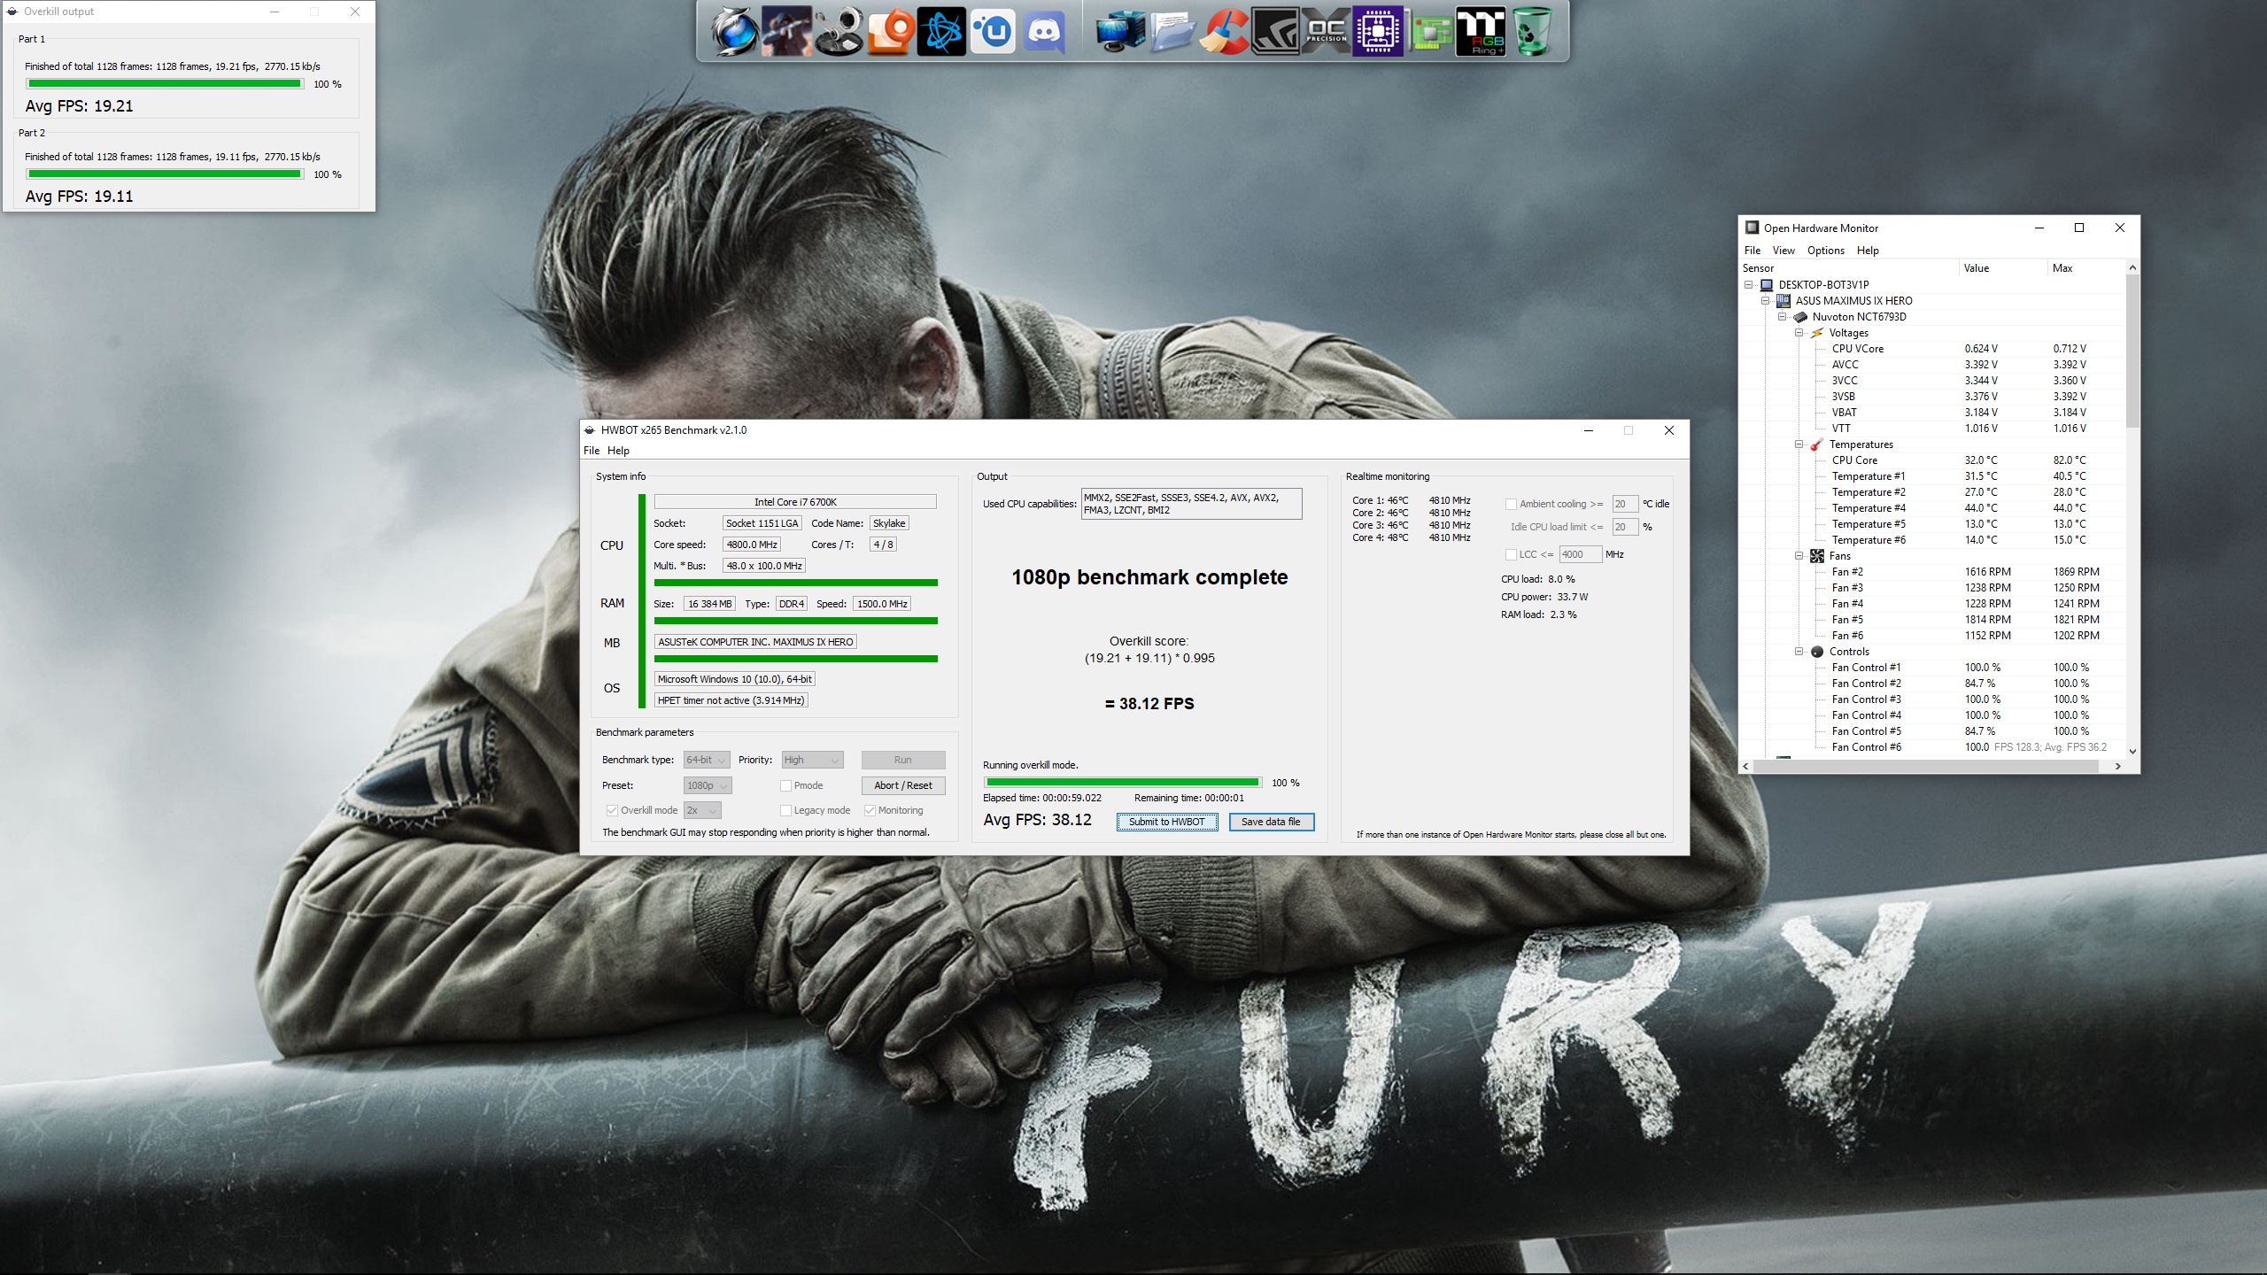The image size is (2267, 1275).
Task: Open Help menu in HWBOT x265 Benchmark
Action: tap(618, 451)
